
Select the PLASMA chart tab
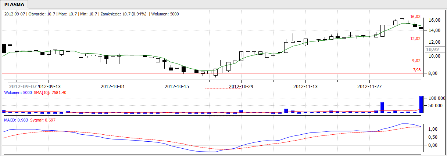[15, 5]
